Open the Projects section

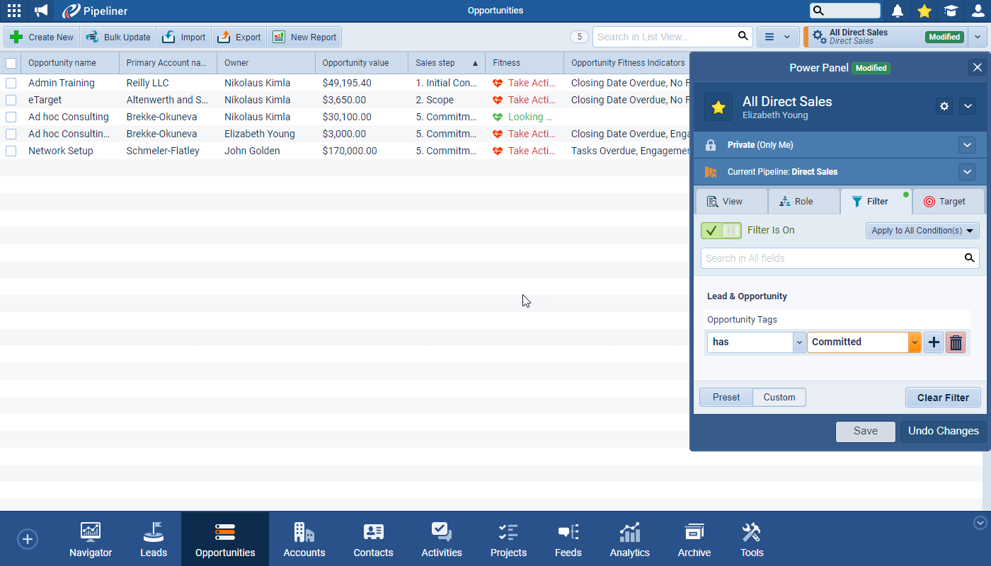508,540
